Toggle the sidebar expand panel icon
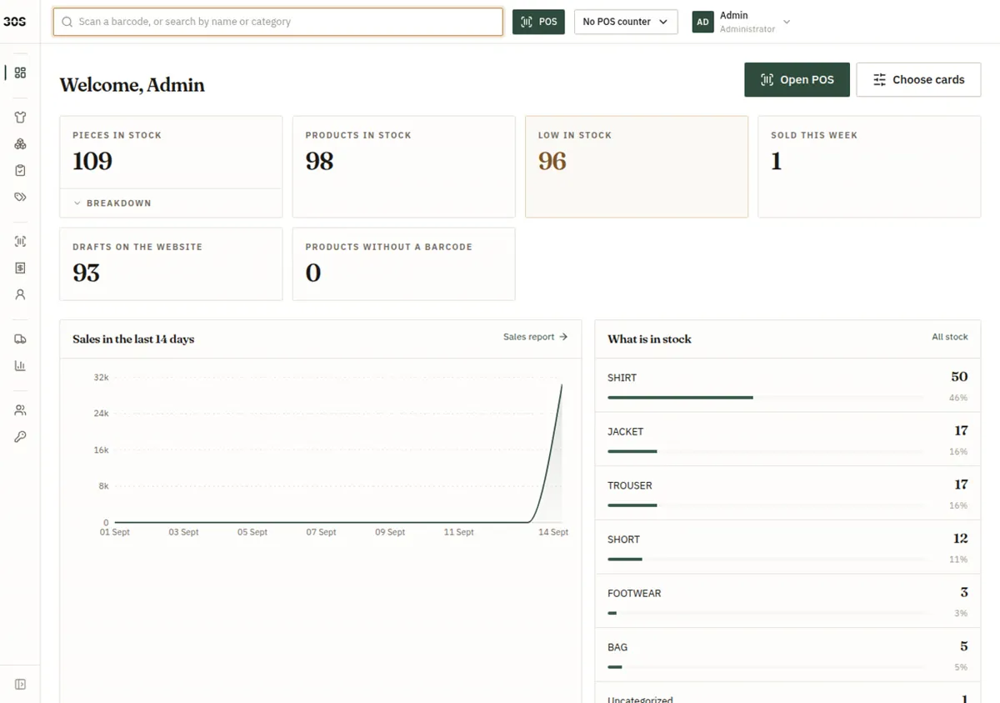 [20, 685]
